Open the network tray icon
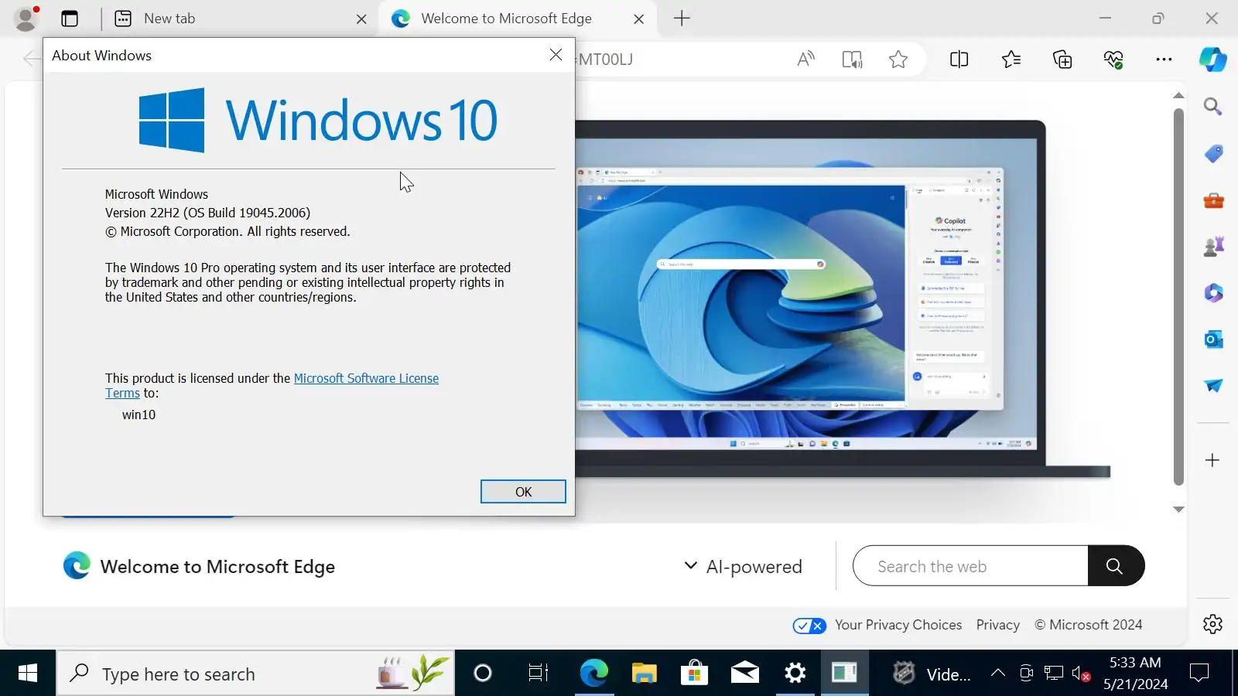 (x=1053, y=673)
